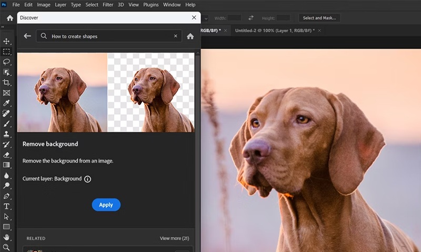Open the View menu

tap(134, 5)
